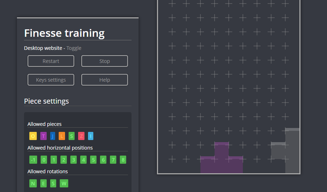Toggle horizontal position 0
The width and height of the screenshot is (327, 192).
(43, 160)
